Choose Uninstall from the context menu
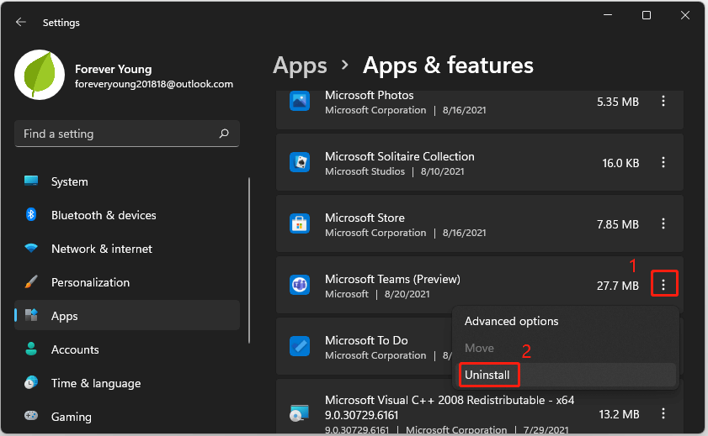The image size is (708, 436). (x=566, y=375)
